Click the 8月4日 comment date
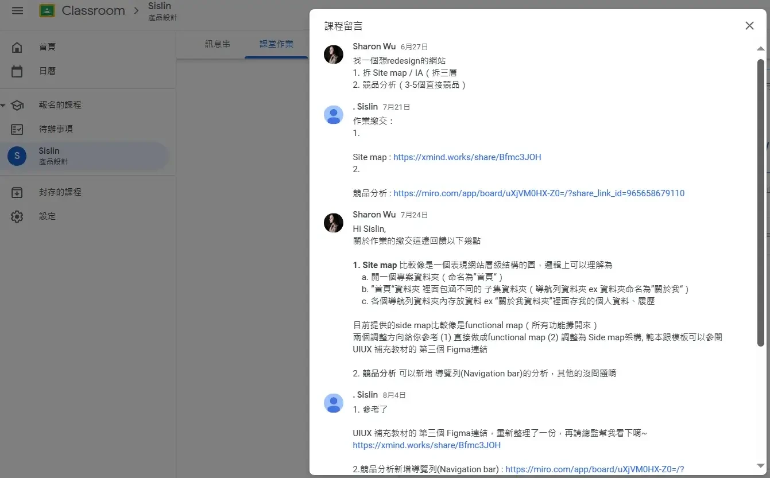770x478 pixels. pos(394,395)
